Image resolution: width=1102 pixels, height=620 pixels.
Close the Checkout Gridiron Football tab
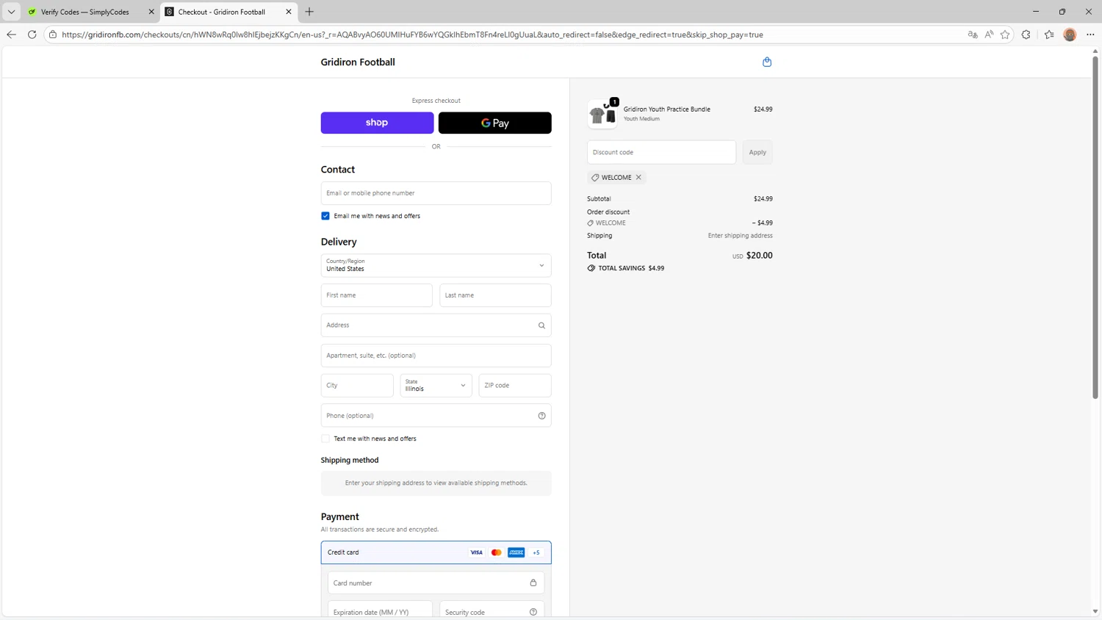click(289, 12)
